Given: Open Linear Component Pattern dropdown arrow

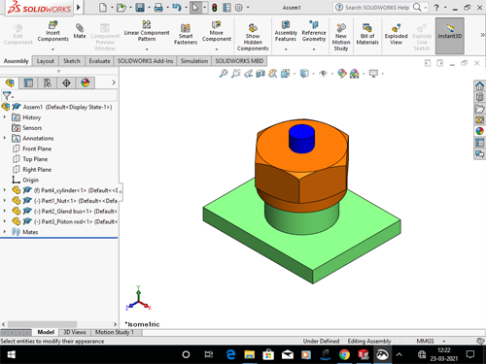Looking at the screenshot, I should tap(147, 50).
